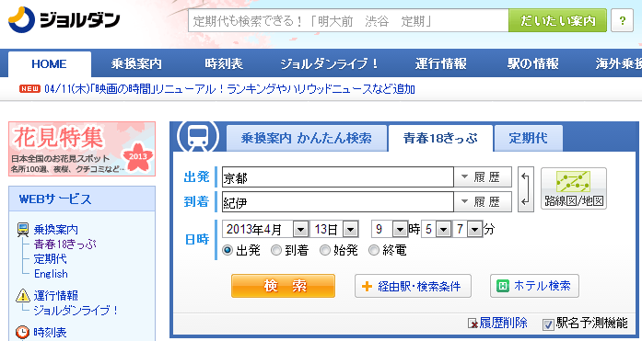Viewport: 642px width, 341px height.
Task: Open the ジョルダンライブ! navigation tab
Action: click(x=330, y=63)
